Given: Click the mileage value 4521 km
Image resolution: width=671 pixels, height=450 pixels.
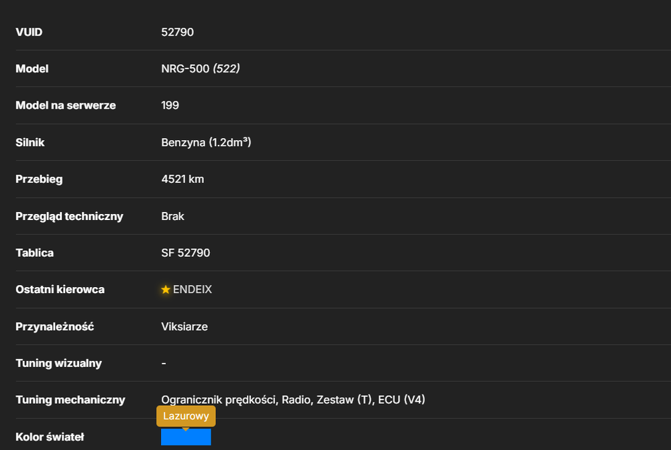Looking at the screenshot, I should 183,179.
